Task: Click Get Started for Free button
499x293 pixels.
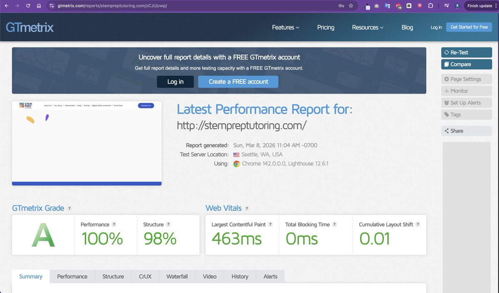Action: click(x=469, y=27)
